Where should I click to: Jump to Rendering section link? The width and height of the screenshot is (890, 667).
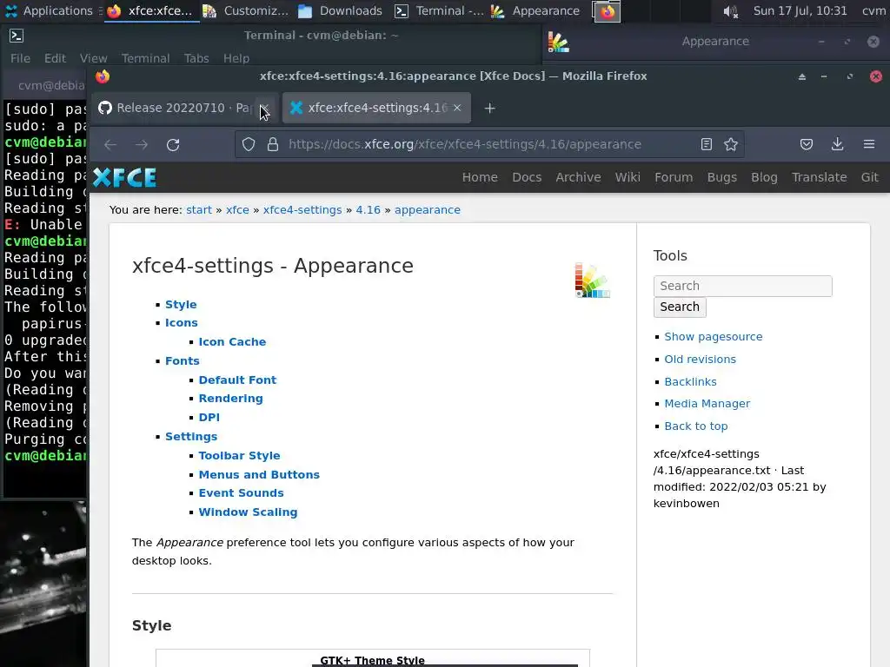point(230,399)
